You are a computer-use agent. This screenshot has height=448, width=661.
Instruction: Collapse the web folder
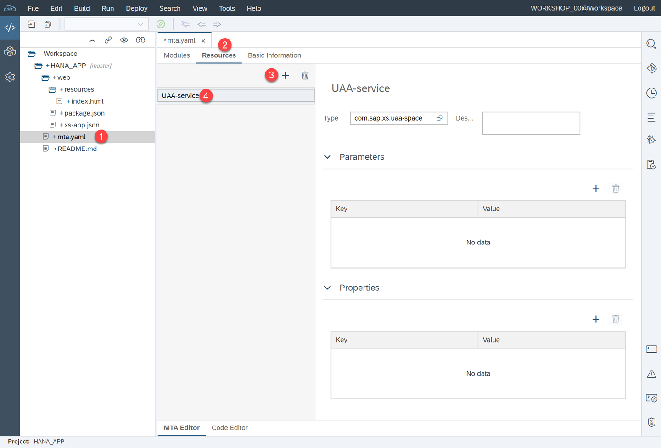(x=45, y=77)
